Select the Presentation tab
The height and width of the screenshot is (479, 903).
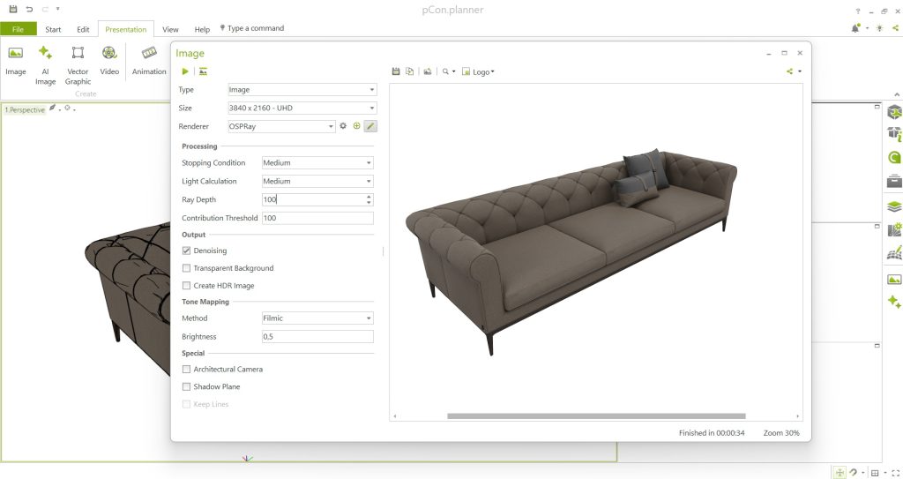click(x=125, y=29)
